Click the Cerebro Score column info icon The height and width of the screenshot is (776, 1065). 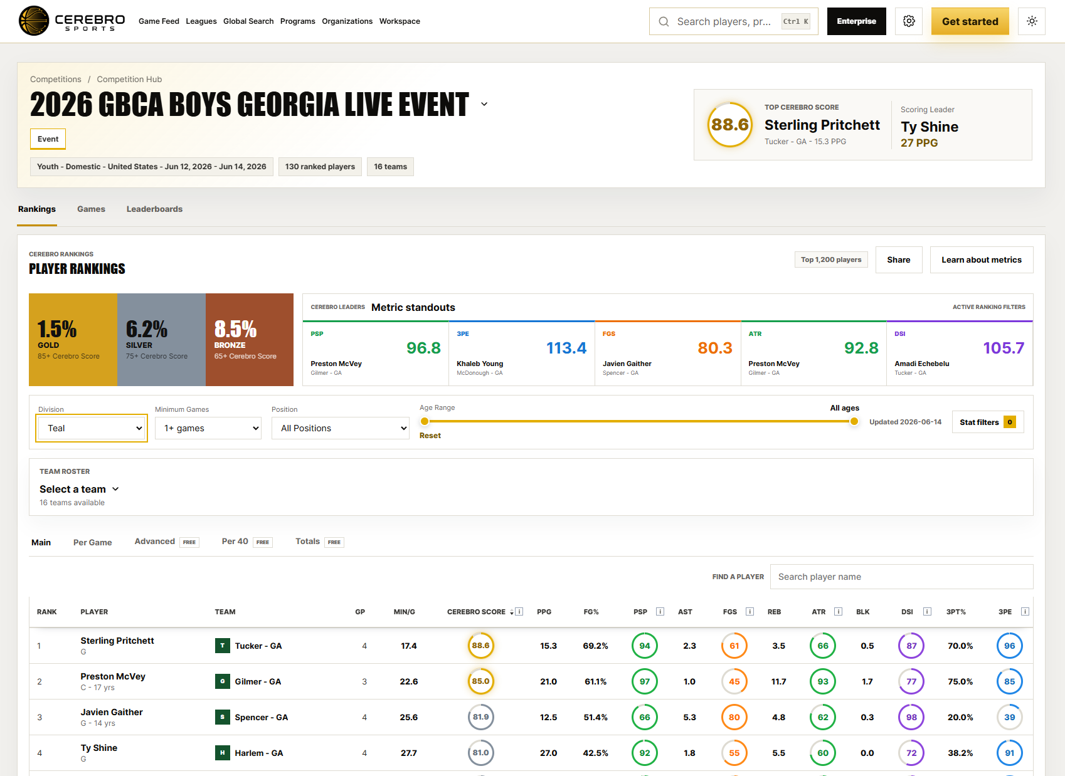click(x=519, y=612)
